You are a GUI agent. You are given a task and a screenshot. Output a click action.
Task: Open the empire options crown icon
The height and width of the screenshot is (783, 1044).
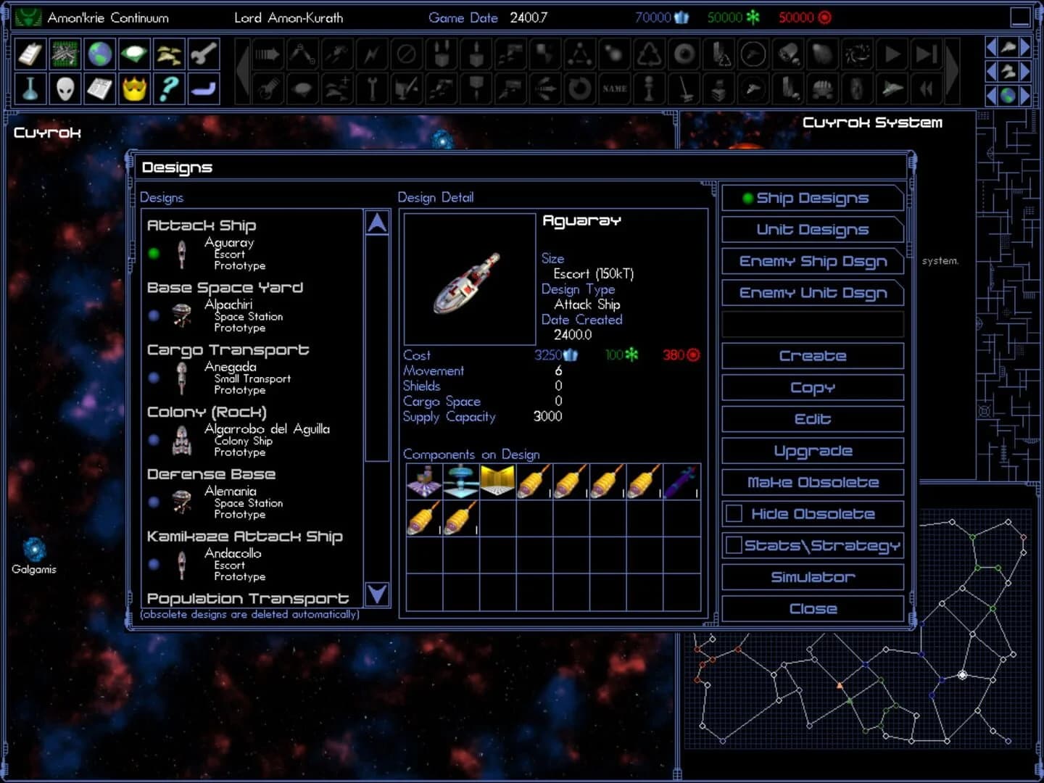(x=134, y=88)
